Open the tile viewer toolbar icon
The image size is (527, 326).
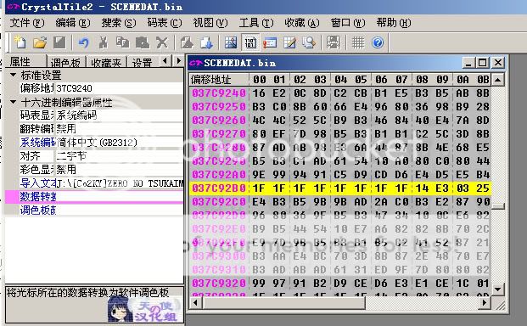(x=231, y=42)
